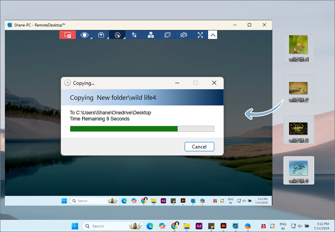Click the switch monitor icon

167,35
